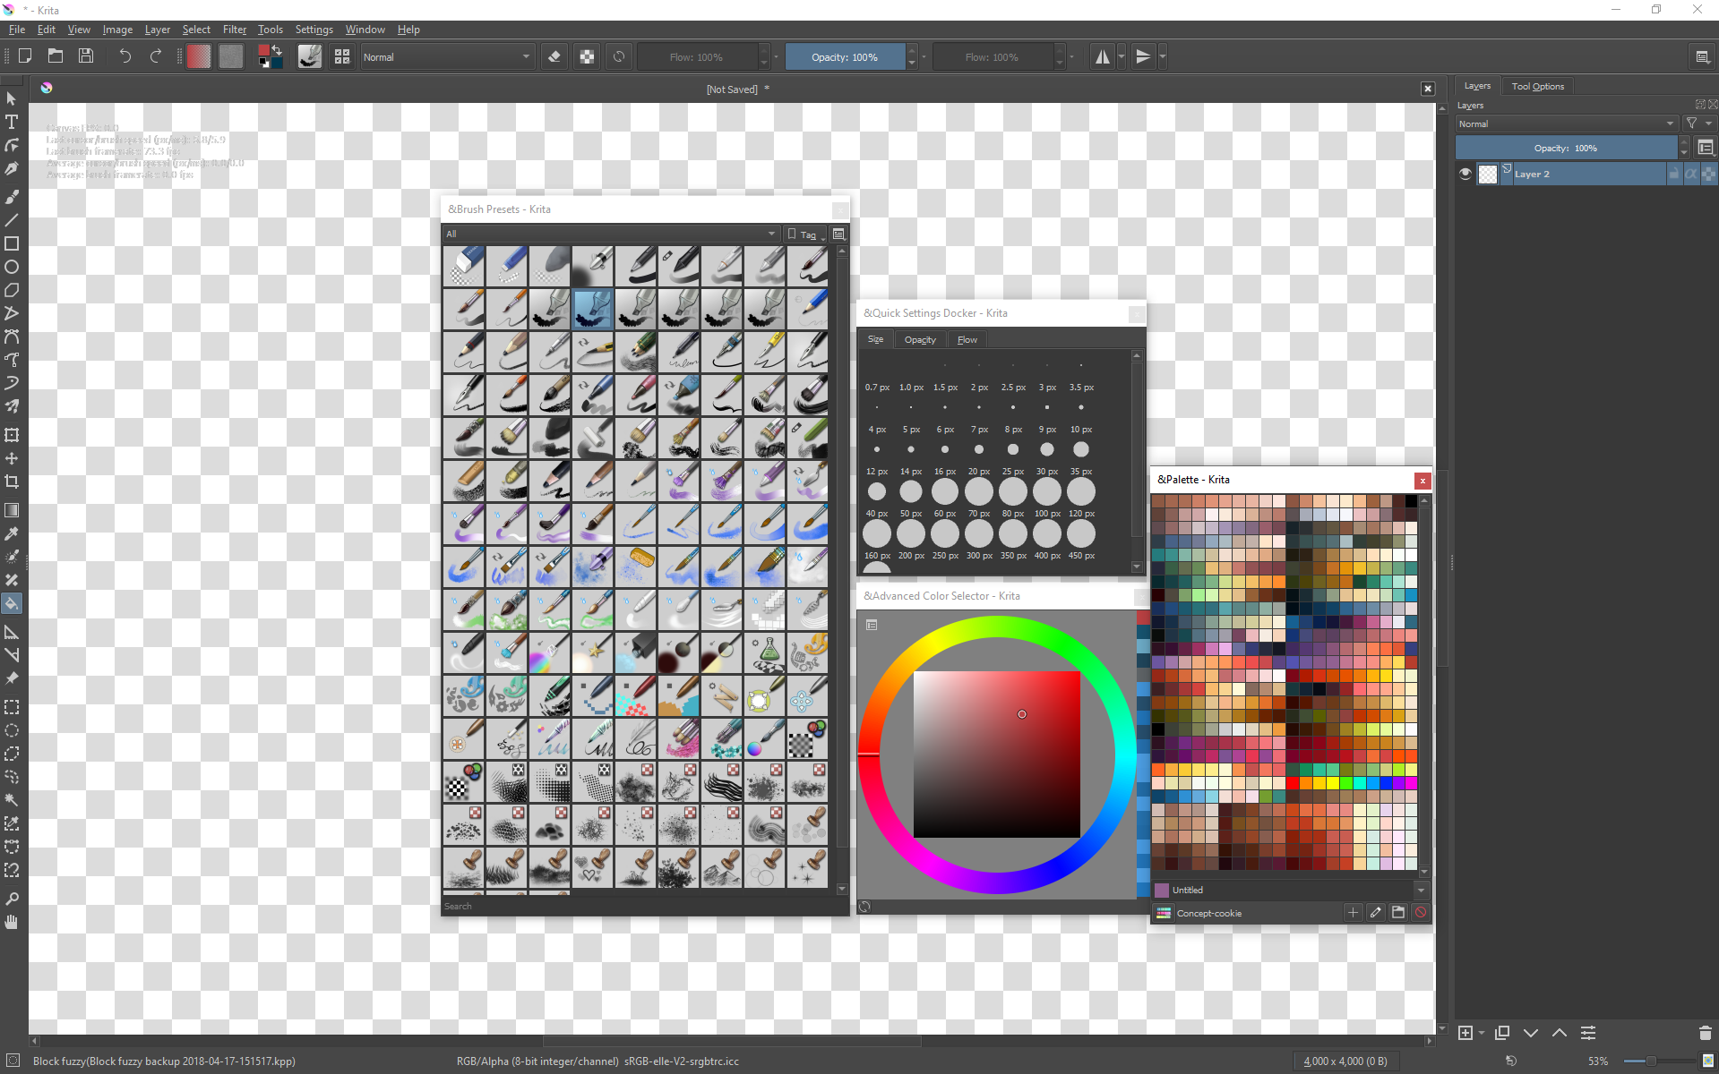
Task: Open the Filter menu
Action: (x=234, y=30)
